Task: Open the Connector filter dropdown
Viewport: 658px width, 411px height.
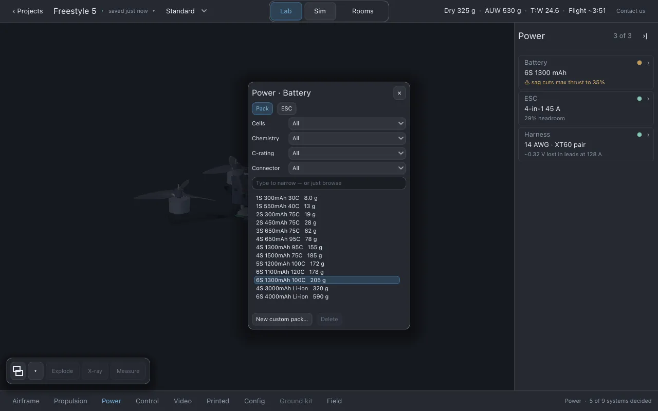Action: point(347,168)
